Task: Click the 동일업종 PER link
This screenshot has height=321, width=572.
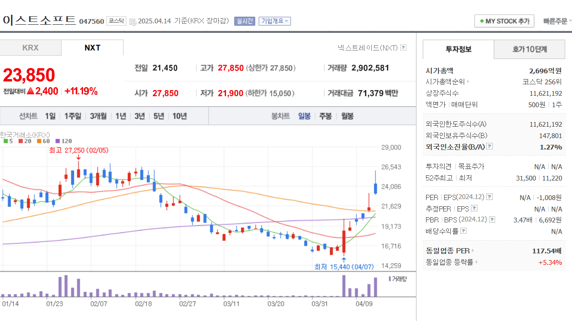Action: (447, 251)
